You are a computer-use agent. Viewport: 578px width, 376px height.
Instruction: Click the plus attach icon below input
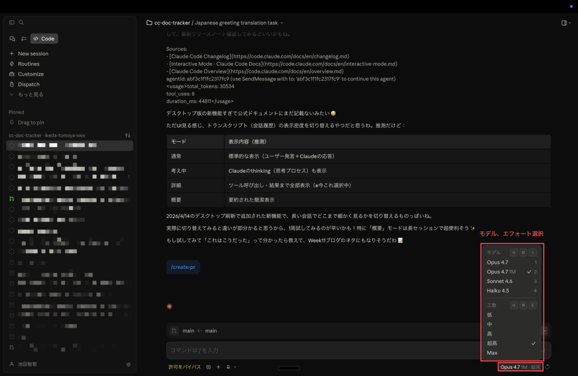pyautogui.click(x=218, y=367)
